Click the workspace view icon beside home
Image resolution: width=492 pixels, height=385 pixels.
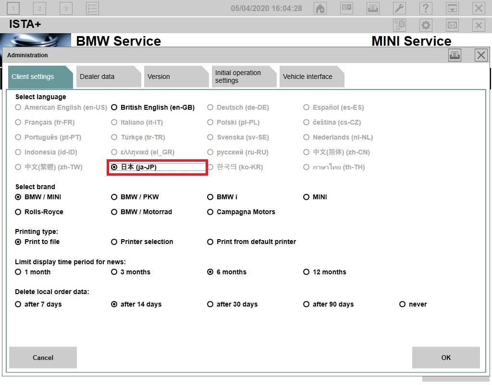click(x=346, y=8)
